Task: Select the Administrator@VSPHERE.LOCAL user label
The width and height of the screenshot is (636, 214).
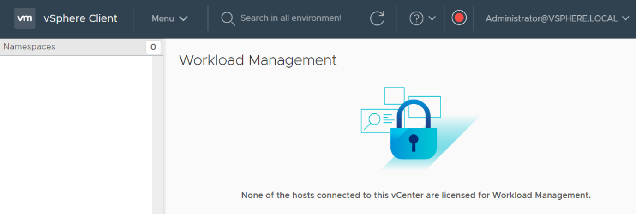Action: (x=552, y=18)
